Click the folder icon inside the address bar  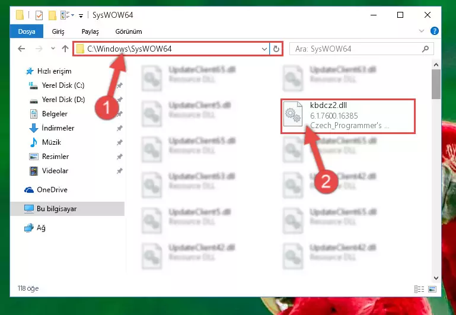click(x=80, y=49)
